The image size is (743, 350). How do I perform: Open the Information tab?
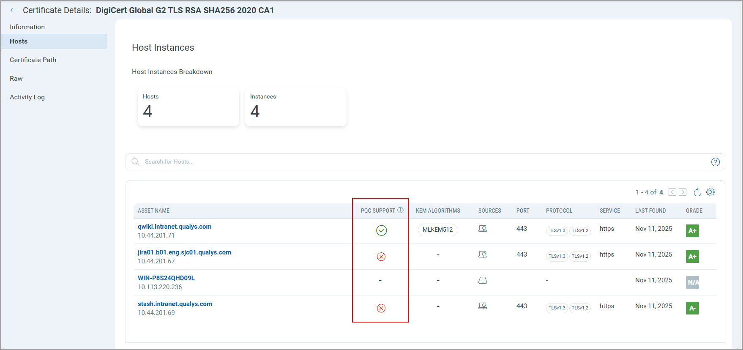click(x=27, y=27)
